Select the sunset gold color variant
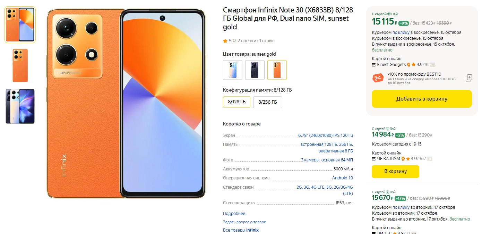Viewport: 482px width, 234px height. (x=277, y=70)
